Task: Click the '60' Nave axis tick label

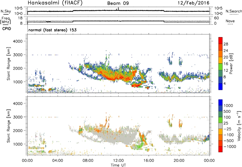Action: point(216,18)
